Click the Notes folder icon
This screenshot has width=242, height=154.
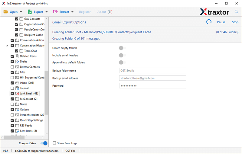17,104
